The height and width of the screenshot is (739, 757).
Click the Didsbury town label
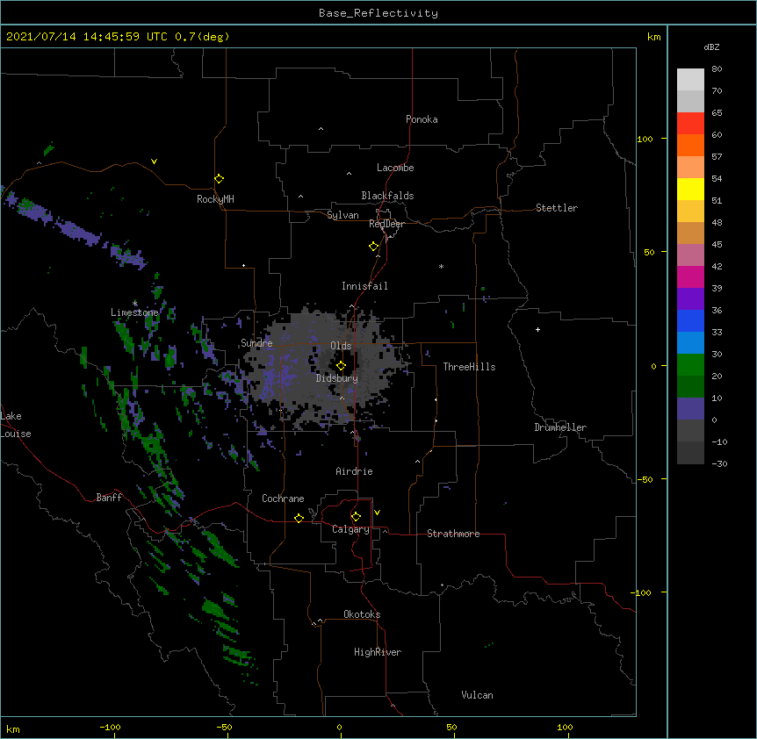coord(337,378)
